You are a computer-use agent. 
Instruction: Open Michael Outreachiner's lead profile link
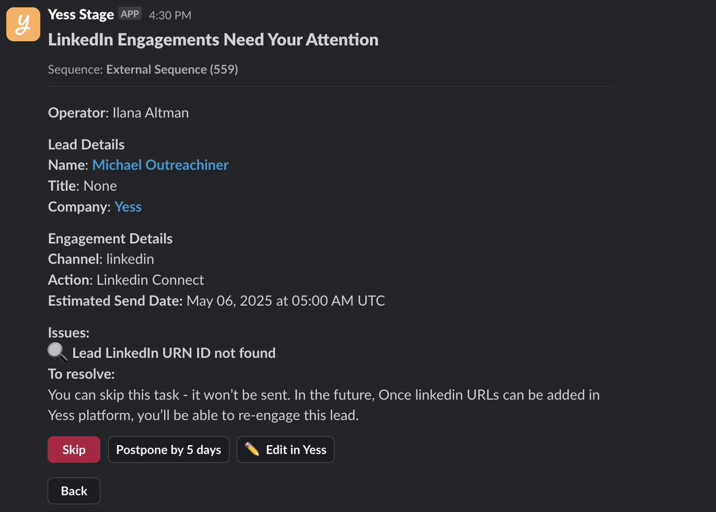tap(160, 165)
